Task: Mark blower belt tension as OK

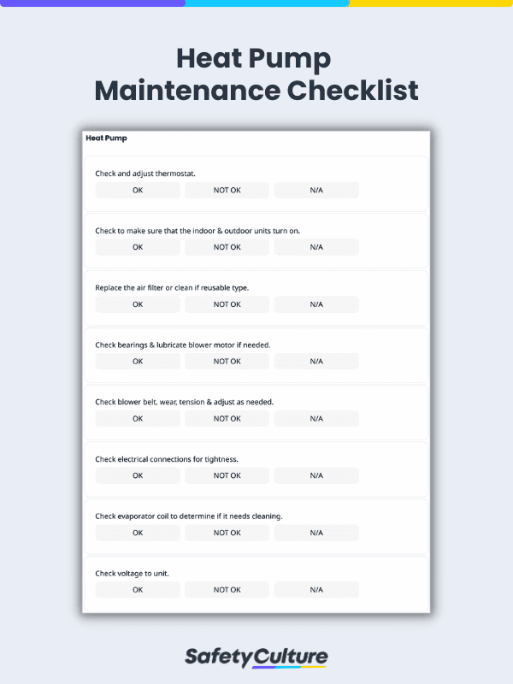Action: (138, 418)
